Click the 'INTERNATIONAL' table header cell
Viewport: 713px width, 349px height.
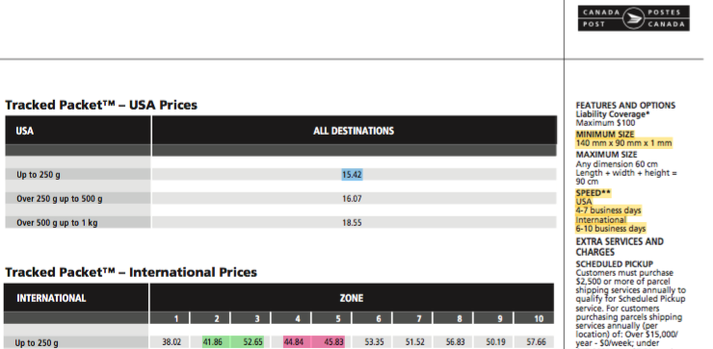(x=76, y=298)
